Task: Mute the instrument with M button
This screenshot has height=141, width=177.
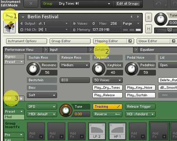Action: pyautogui.click(x=148, y=29)
